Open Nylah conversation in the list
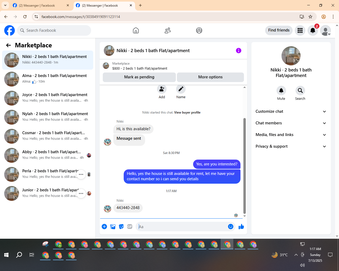Image resolution: width=339 pixels, height=271 pixels. coord(48,117)
